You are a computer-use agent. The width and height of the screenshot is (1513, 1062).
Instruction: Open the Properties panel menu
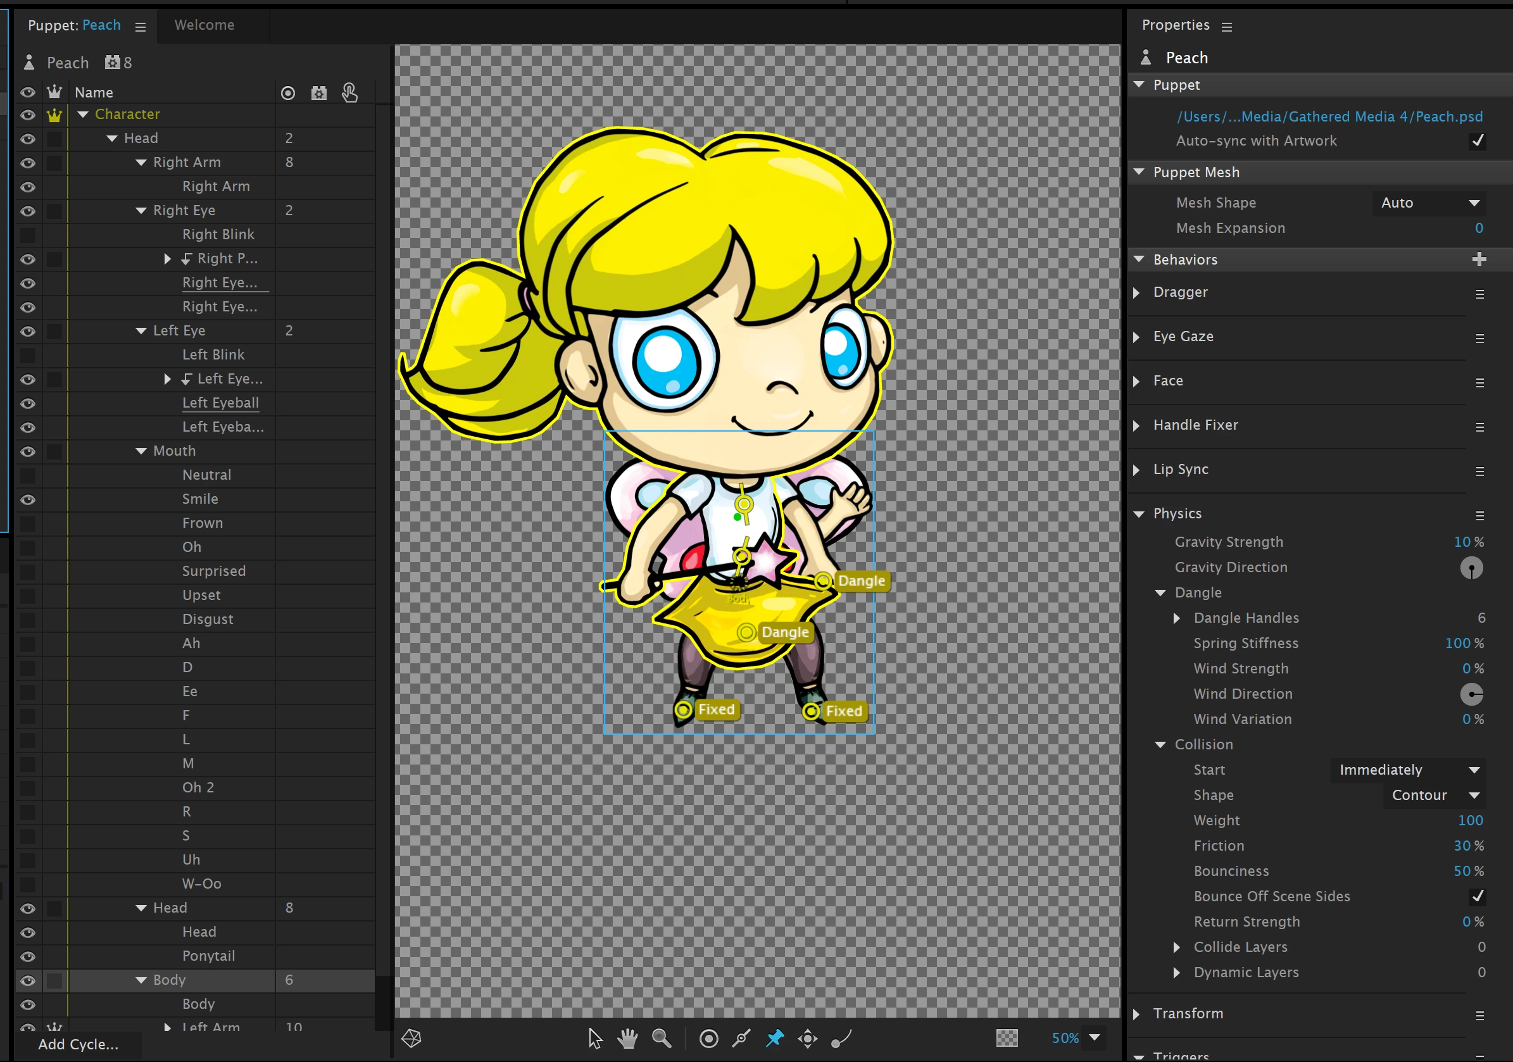[x=1226, y=27]
